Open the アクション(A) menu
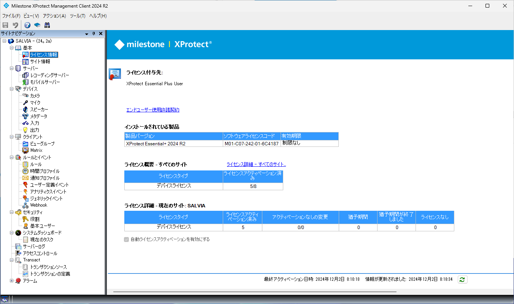This screenshot has height=304, width=514. [x=54, y=16]
